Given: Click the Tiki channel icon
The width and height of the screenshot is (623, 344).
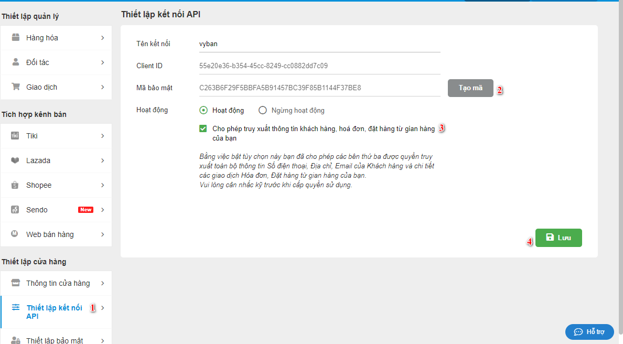Looking at the screenshot, I should 15,136.
